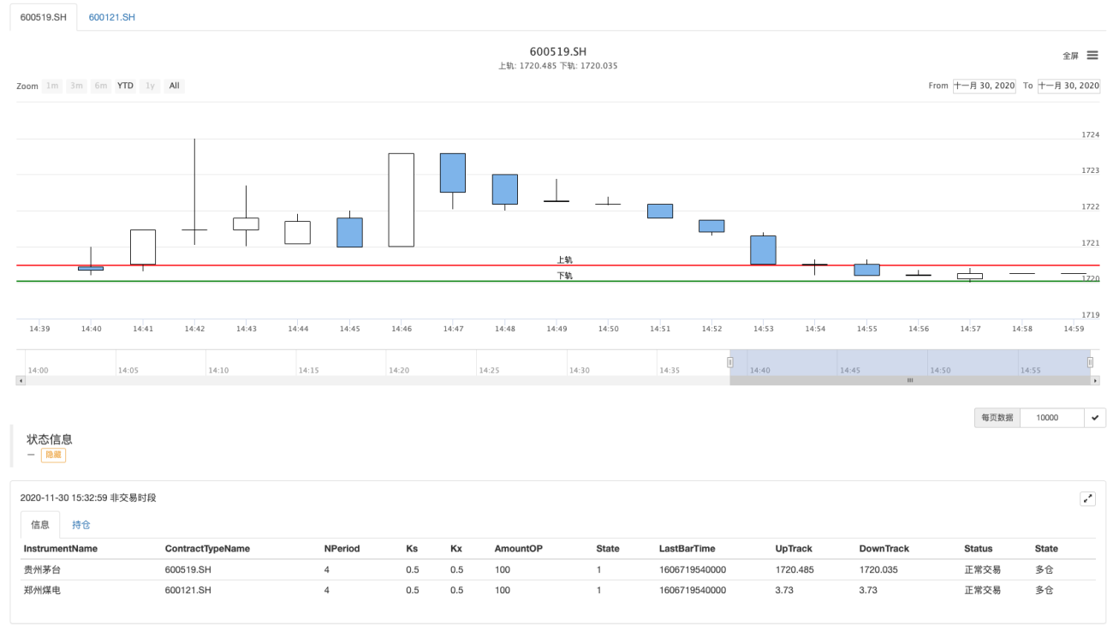The width and height of the screenshot is (1113, 631).
Task: Click the 全屏 fullscreen link
Action: (x=1070, y=56)
